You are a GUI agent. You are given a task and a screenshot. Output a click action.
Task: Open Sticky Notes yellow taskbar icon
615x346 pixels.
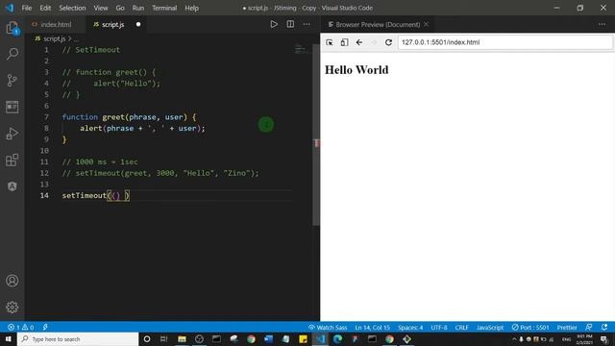[303, 339]
